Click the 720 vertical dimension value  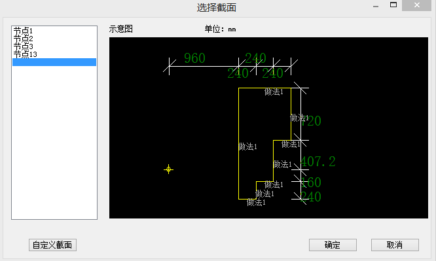(312, 121)
